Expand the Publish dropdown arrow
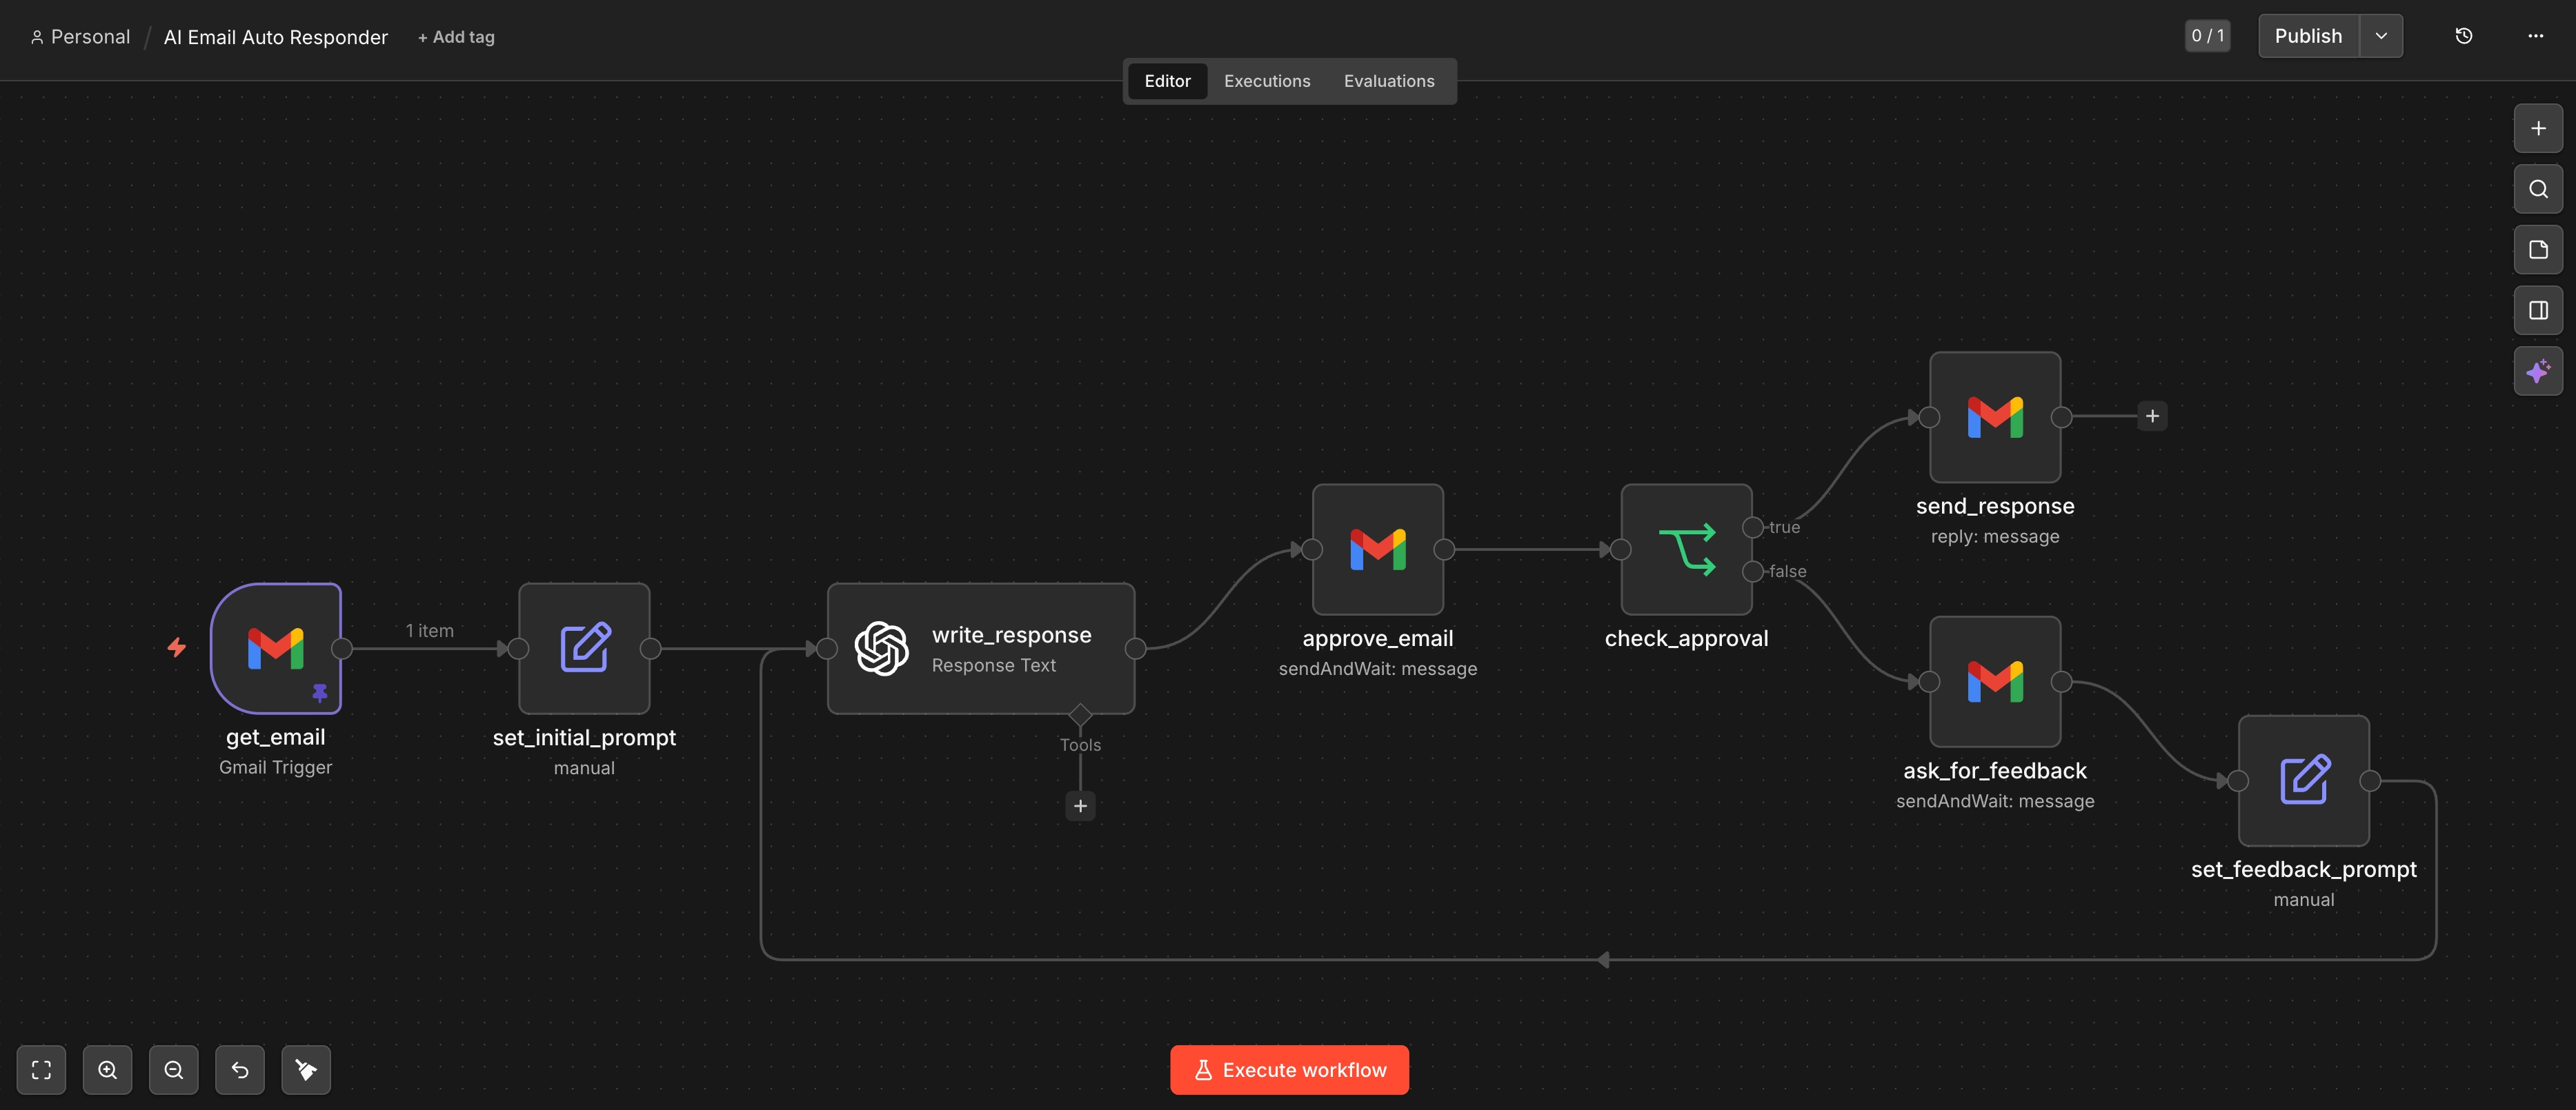The image size is (2576, 1110). pos(2381,36)
